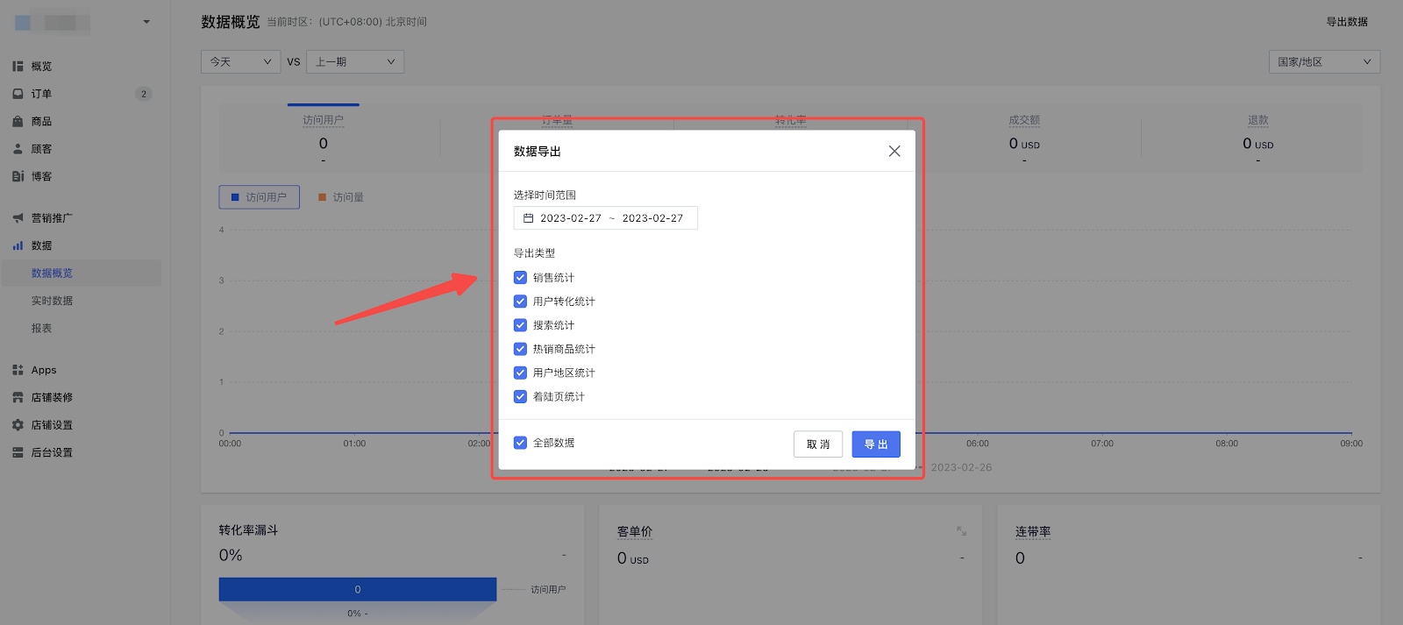Toggle the 搜索统计 checkbox
The width and height of the screenshot is (1403, 625).
coord(520,325)
